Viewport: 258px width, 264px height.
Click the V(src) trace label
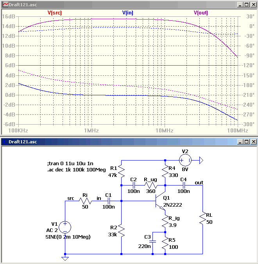pos(55,12)
